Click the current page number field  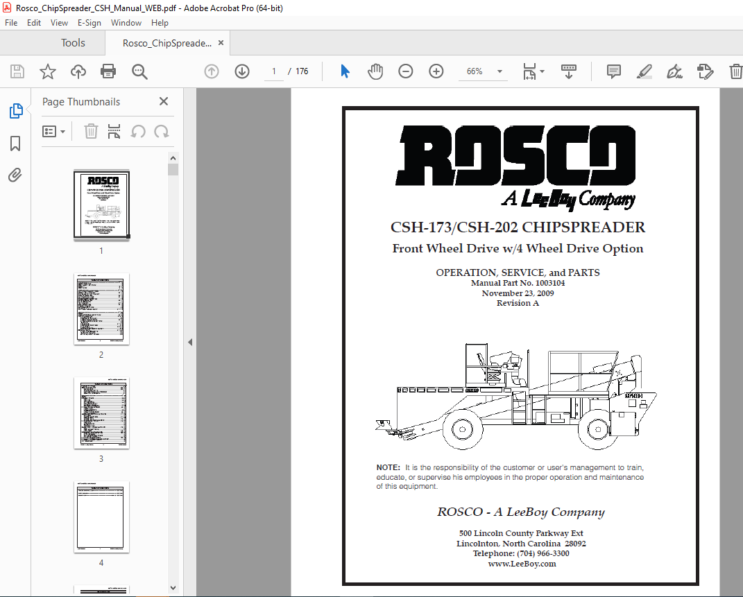(273, 71)
